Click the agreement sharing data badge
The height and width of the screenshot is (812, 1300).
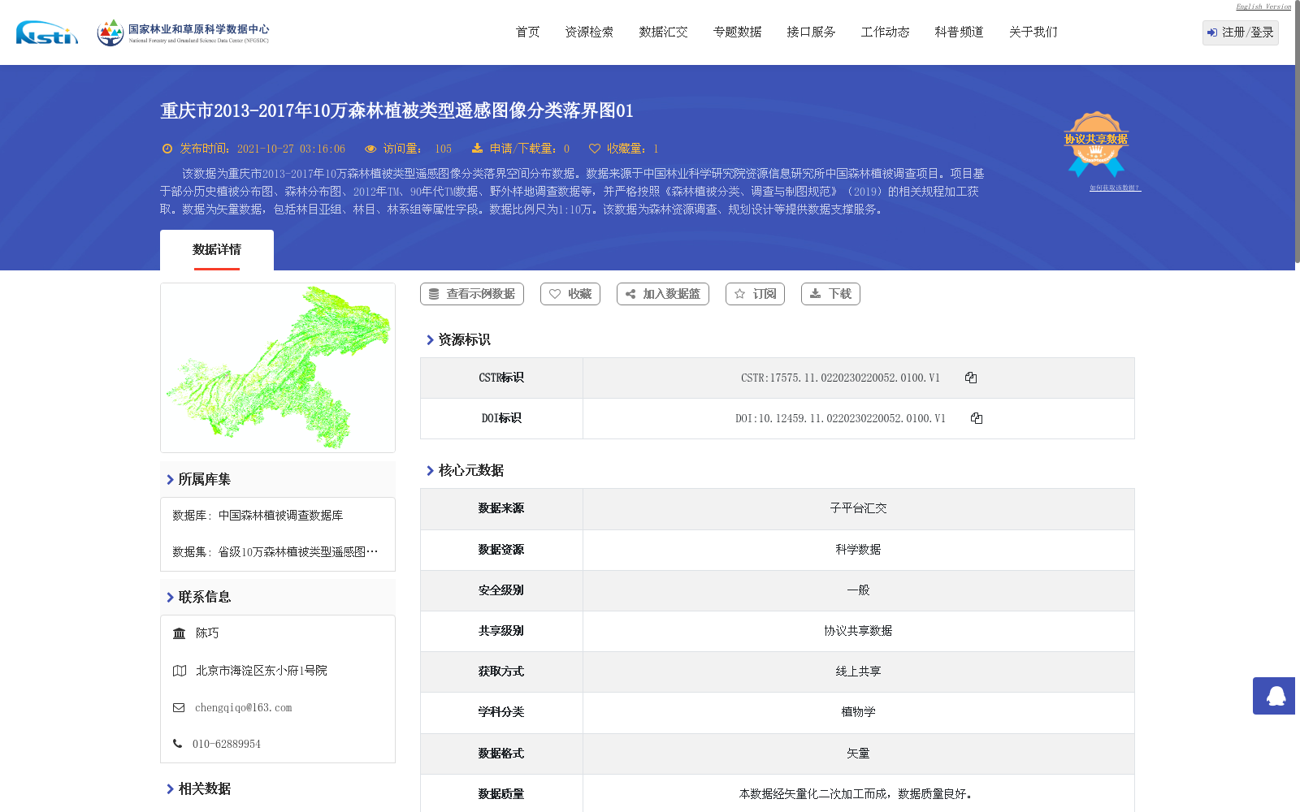click(1096, 144)
